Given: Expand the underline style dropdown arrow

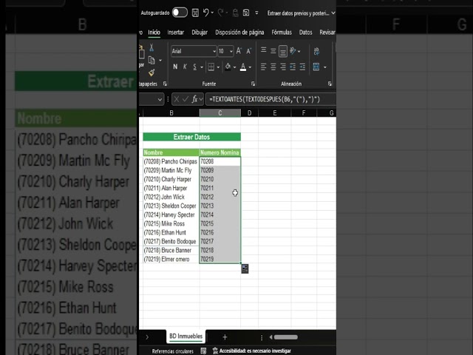Looking at the screenshot, I should click(202, 67).
